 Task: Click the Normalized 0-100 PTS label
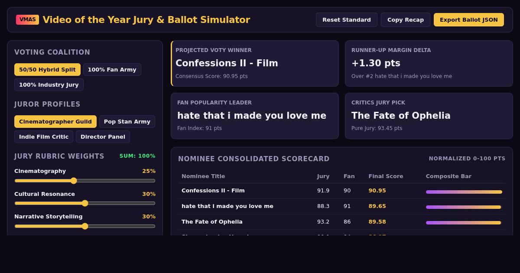point(467,159)
